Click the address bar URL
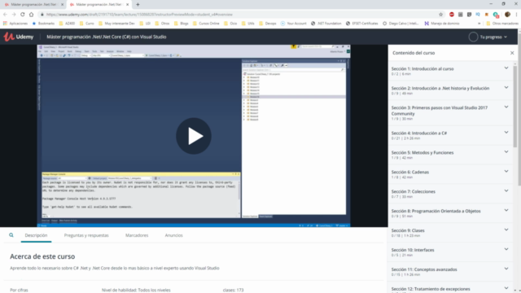 [139, 15]
